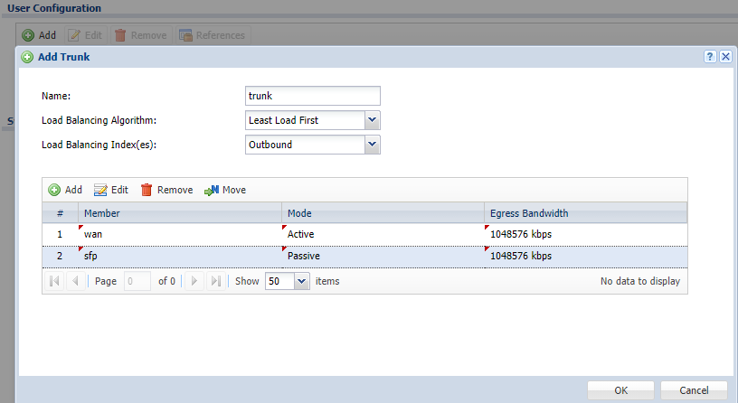This screenshot has width=738, height=403.
Task: Click row number 1 cell
Action: [61, 234]
